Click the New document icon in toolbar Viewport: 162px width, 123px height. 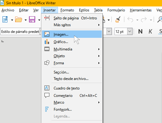pyautogui.click(x=5, y=19)
